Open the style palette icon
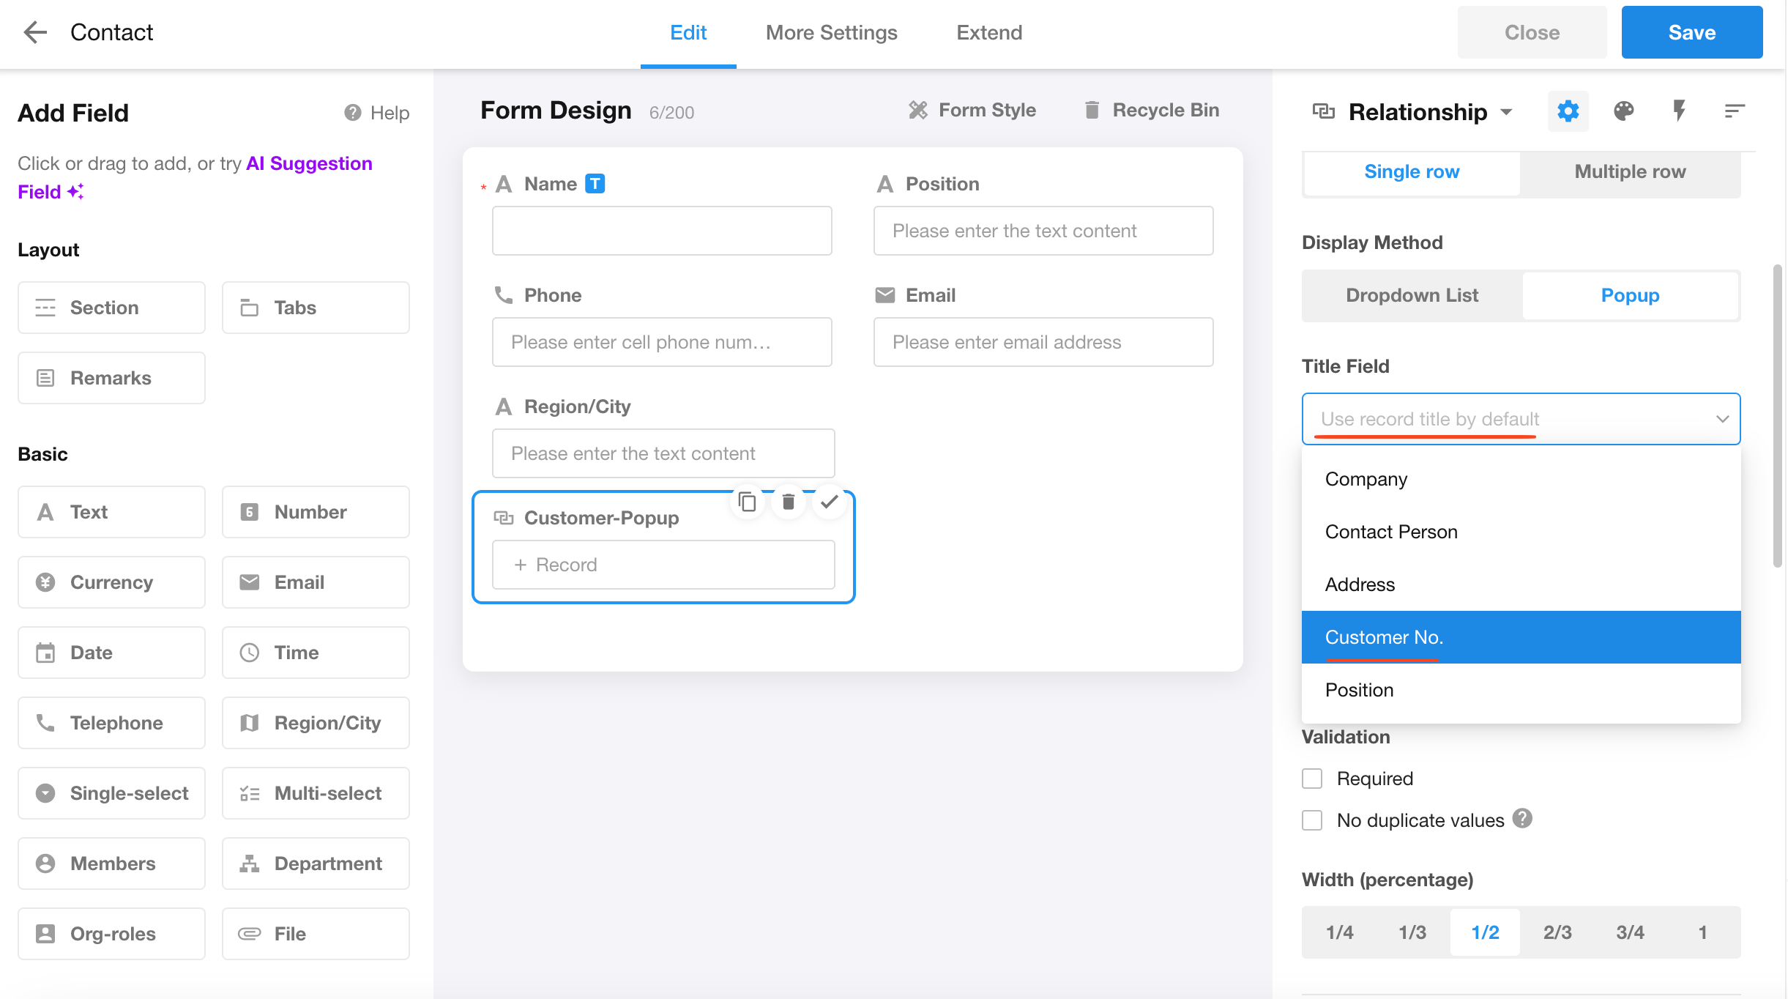The height and width of the screenshot is (999, 1788). click(x=1623, y=111)
